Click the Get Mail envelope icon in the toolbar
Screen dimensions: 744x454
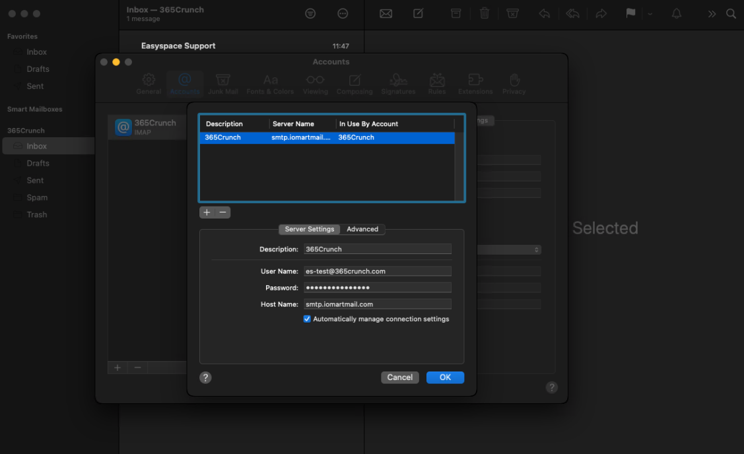pos(386,14)
